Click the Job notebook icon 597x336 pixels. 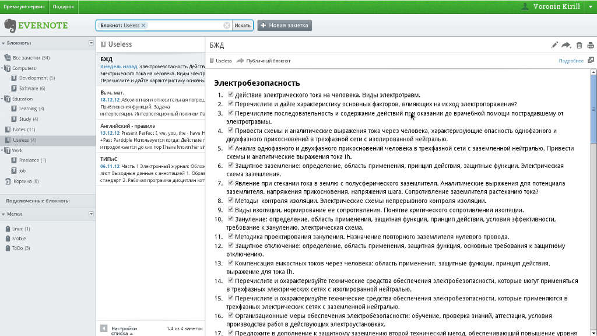tap(14, 170)
